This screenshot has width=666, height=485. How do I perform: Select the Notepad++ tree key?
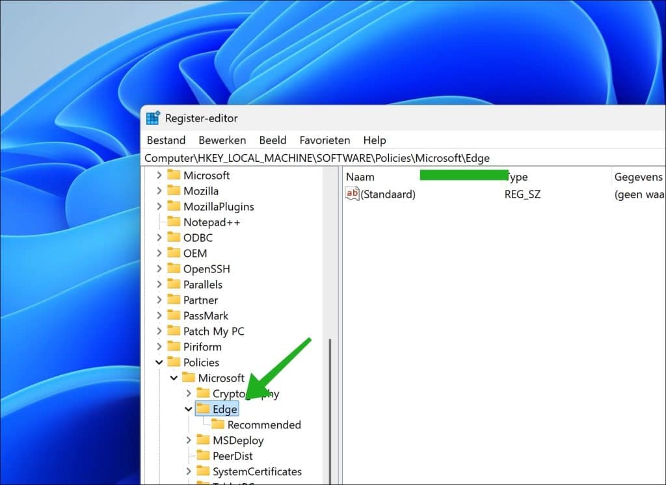pyautogui.click(x=211, y=222)
